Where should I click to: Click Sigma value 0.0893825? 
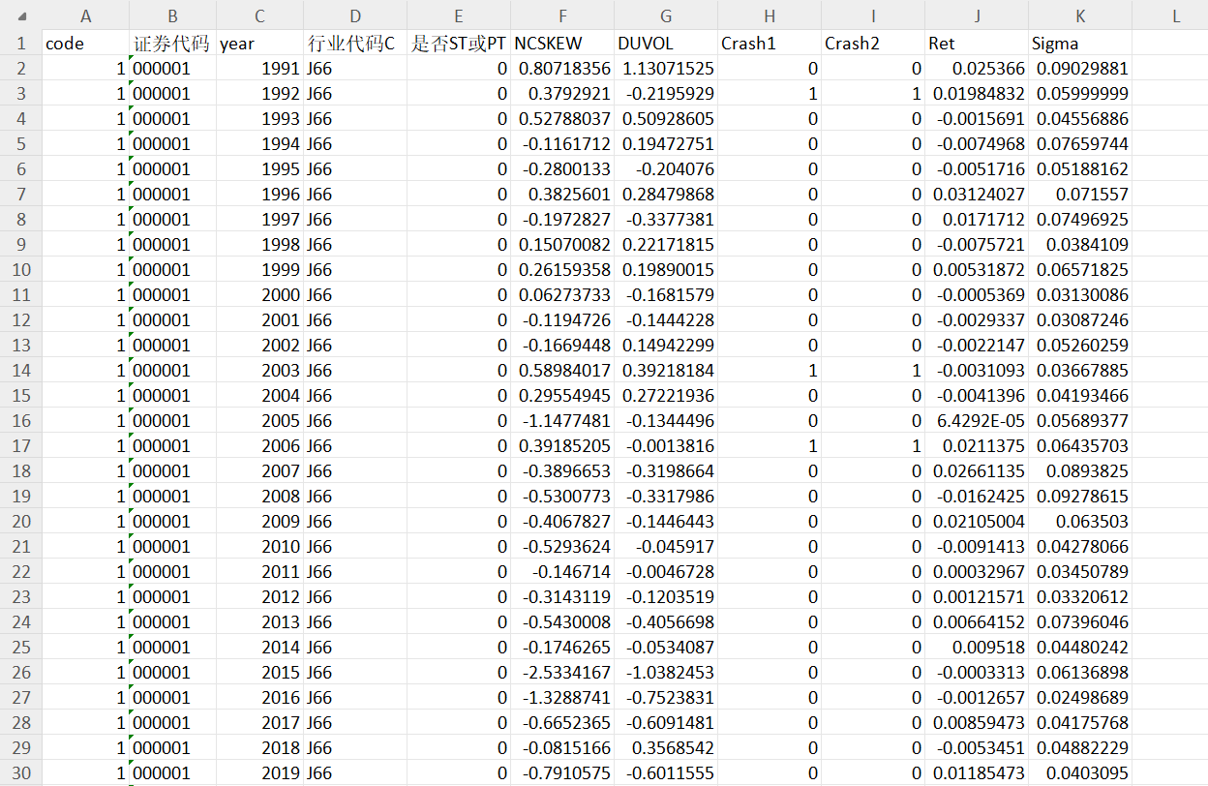(1080, 471)
